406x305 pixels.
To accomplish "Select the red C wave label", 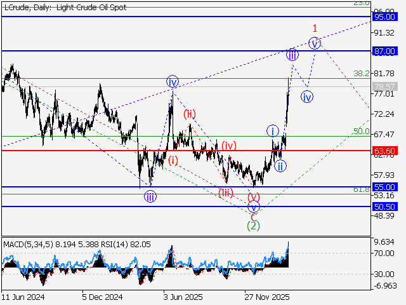I will coord(253,217).
